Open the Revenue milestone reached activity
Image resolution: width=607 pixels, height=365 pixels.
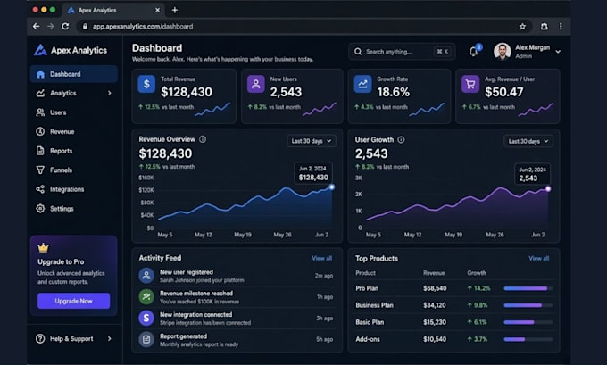pos(237,297)
